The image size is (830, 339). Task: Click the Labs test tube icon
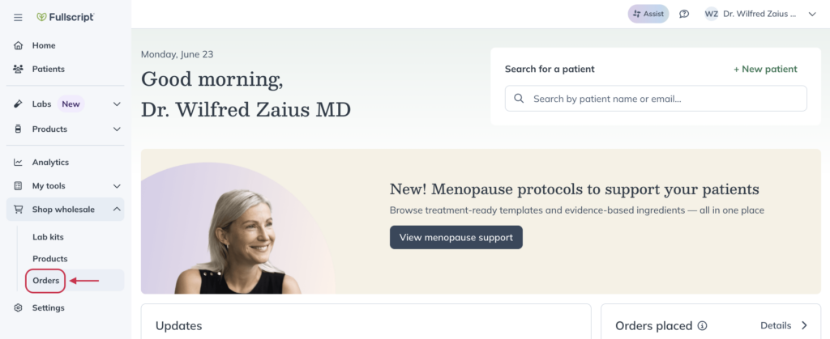click(x=18, y=104)
